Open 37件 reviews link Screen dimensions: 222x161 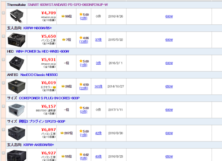(99, 40)
